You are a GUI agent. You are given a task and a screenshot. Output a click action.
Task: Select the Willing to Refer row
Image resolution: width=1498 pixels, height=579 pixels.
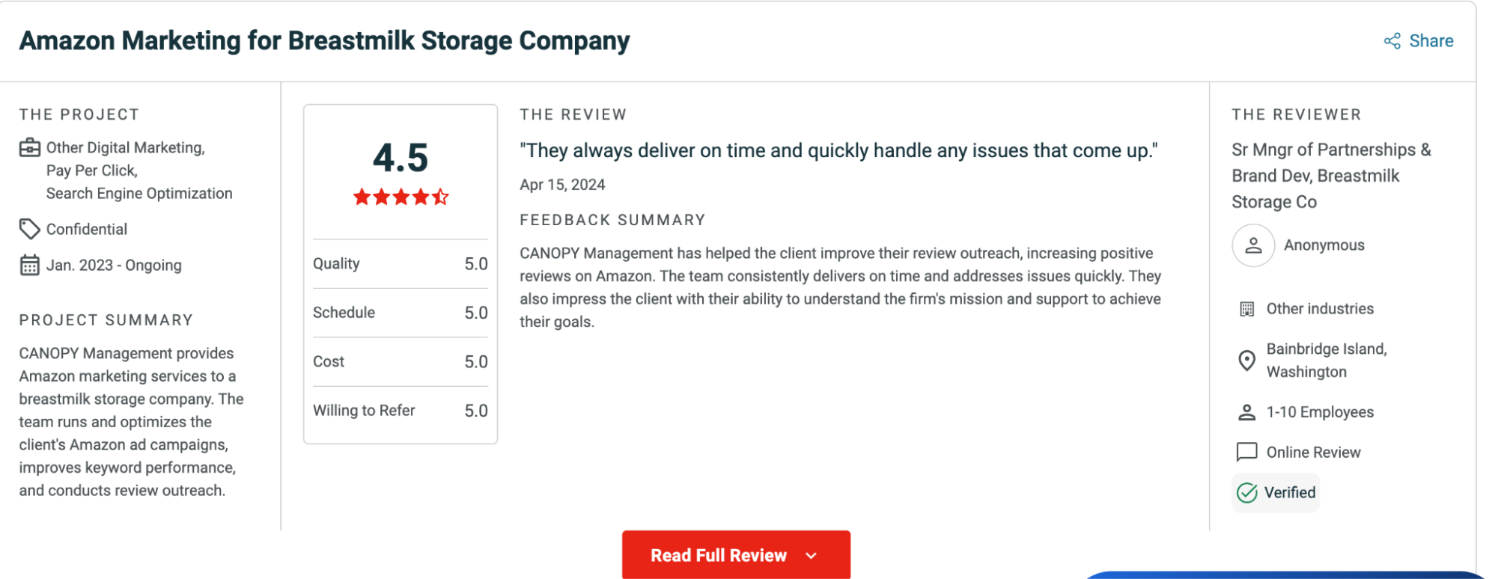pyautogui.click(x=400, y=411)
